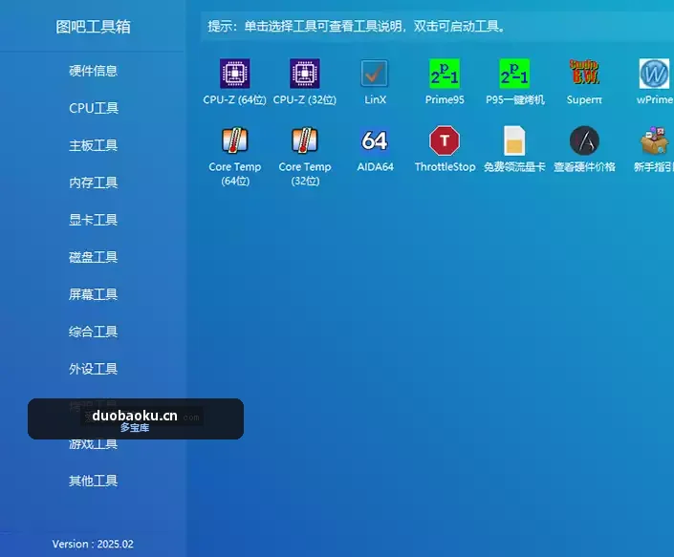The image size is (674, 557).
Task: Open the CPU-Z (32位) tool icon
Action: [305, 74]
